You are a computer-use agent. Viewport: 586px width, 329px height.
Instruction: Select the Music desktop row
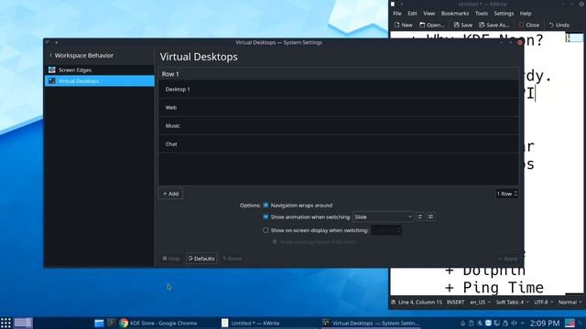pyautogui.click(x=338, y=126)
